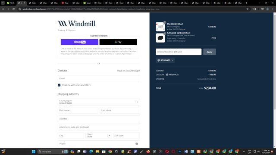
Task: Click the Phone help question mark icon
Action: [137, 144]
